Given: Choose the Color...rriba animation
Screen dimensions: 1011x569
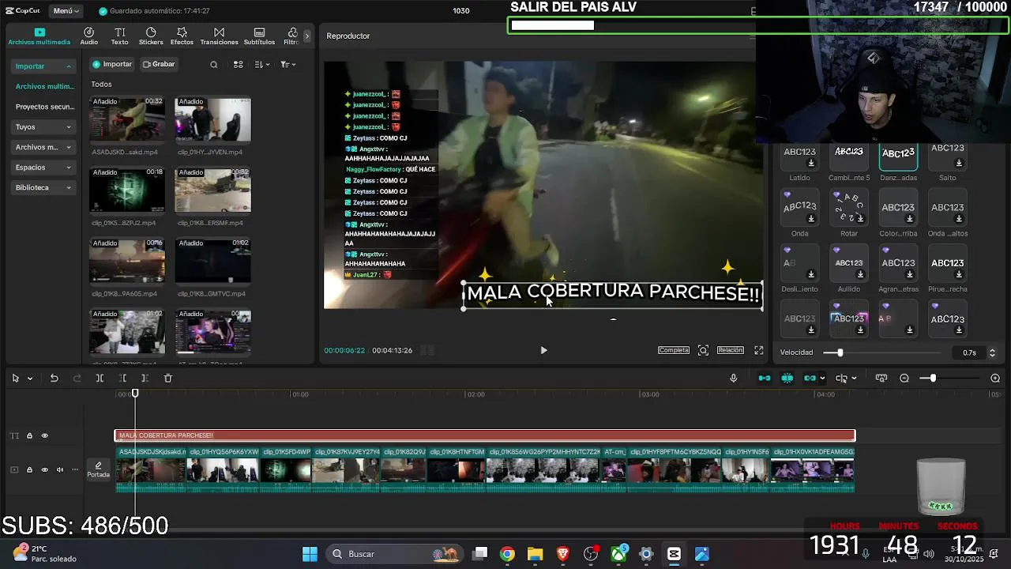Looking at the screenshot, I should point(898,209).
